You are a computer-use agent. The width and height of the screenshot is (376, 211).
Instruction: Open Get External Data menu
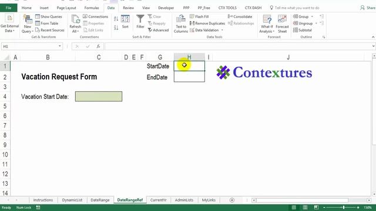[x=9, y=23]
